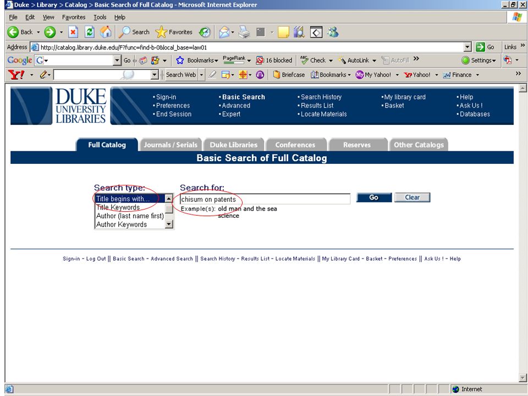Select Author (last name first) search type

coord(130,216)
